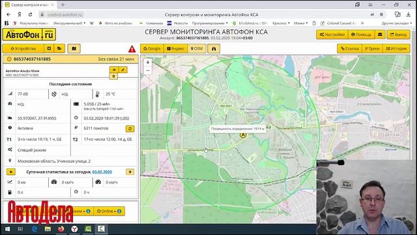Open the Устройства devices button
The height and width of the screenshot is (235, 417).
pos(23,49)
